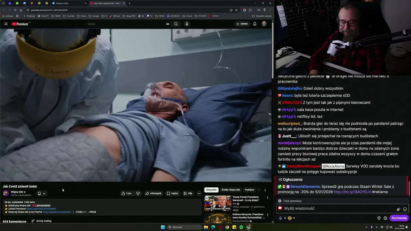Open the on-screen keyboard icon in search
The height and width of the screenshot is (231, 411).
click(x=168, y=24)
